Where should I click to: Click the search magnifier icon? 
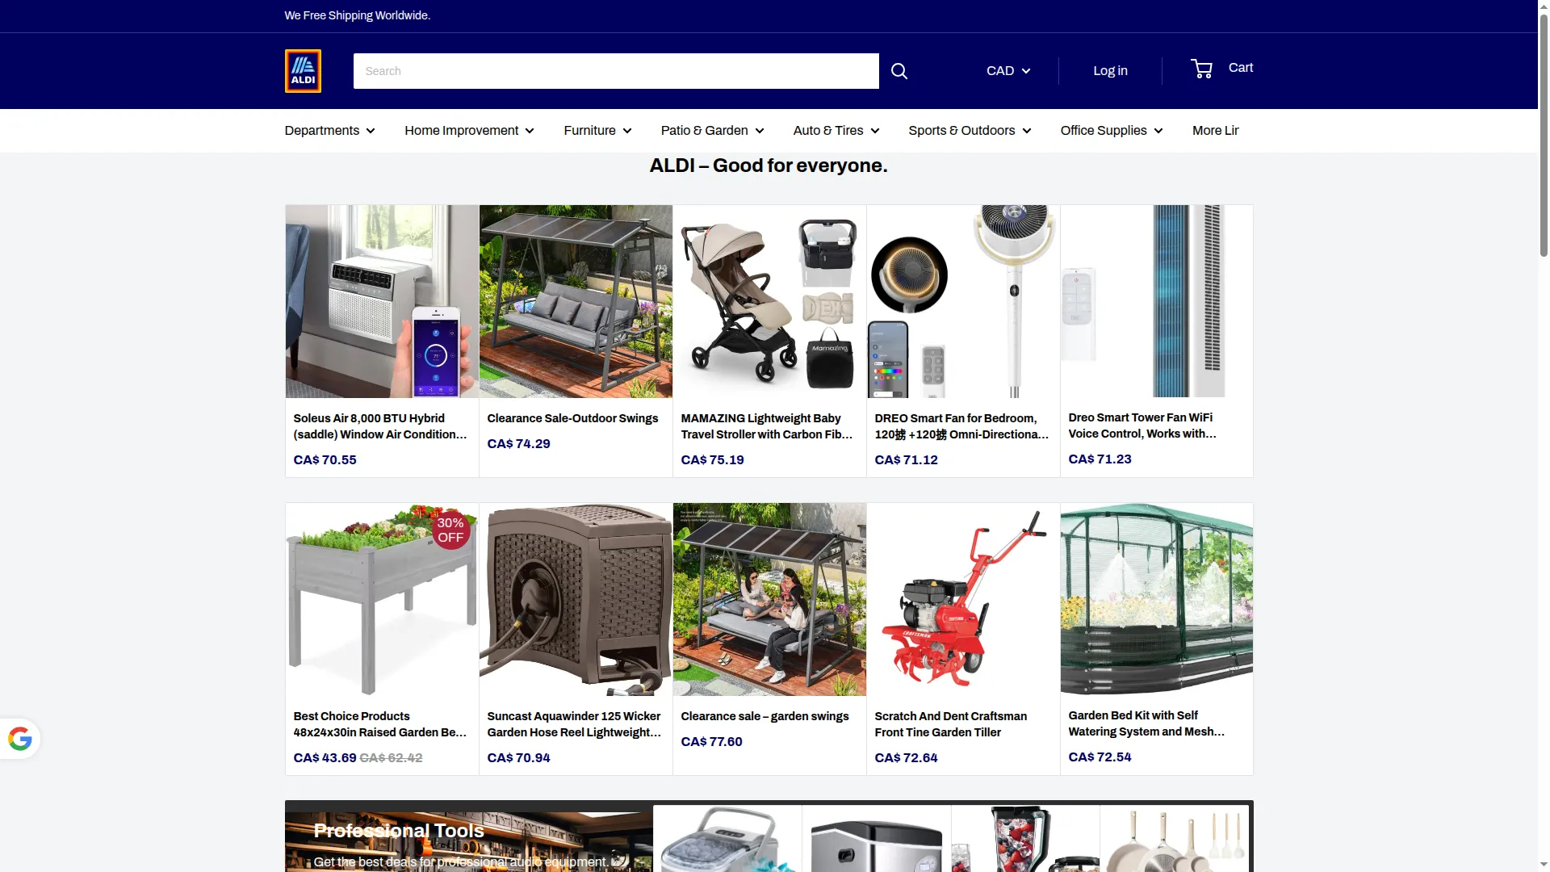pos(899,71)
